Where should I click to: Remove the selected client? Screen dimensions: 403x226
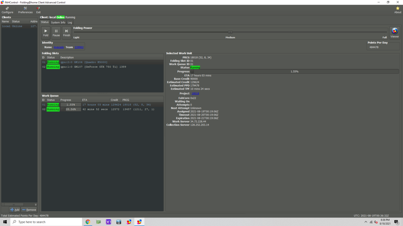coord(29,210)
